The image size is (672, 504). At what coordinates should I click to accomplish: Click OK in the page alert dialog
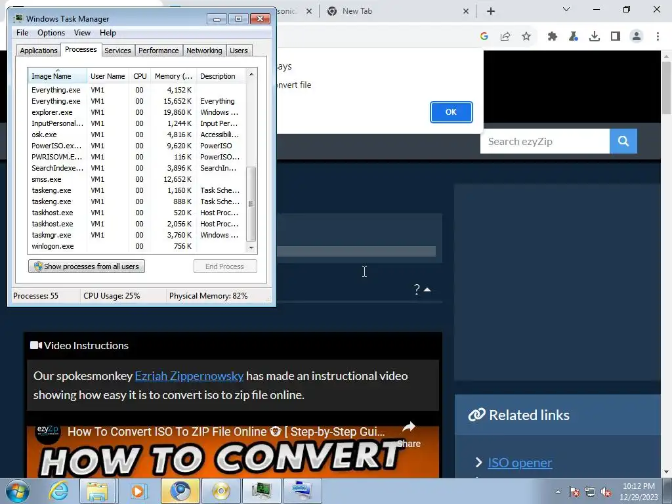click(451, 112)
